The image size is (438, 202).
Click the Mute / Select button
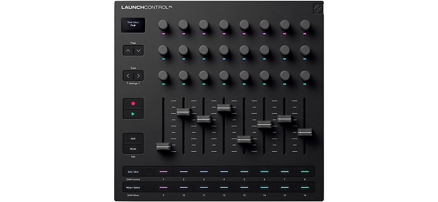(133, 187)
